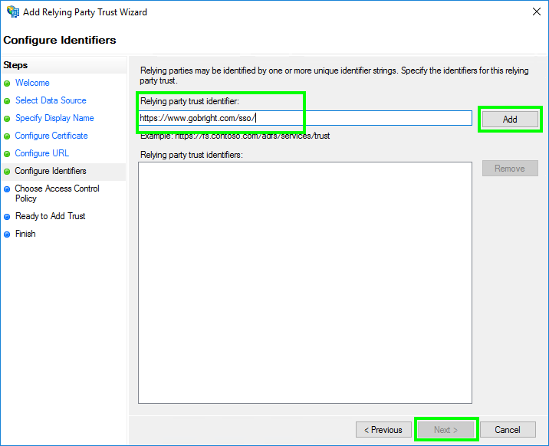Open the Specify Display Name step
549x446 pixels.
pyautogui.click(x=54, y=118)
